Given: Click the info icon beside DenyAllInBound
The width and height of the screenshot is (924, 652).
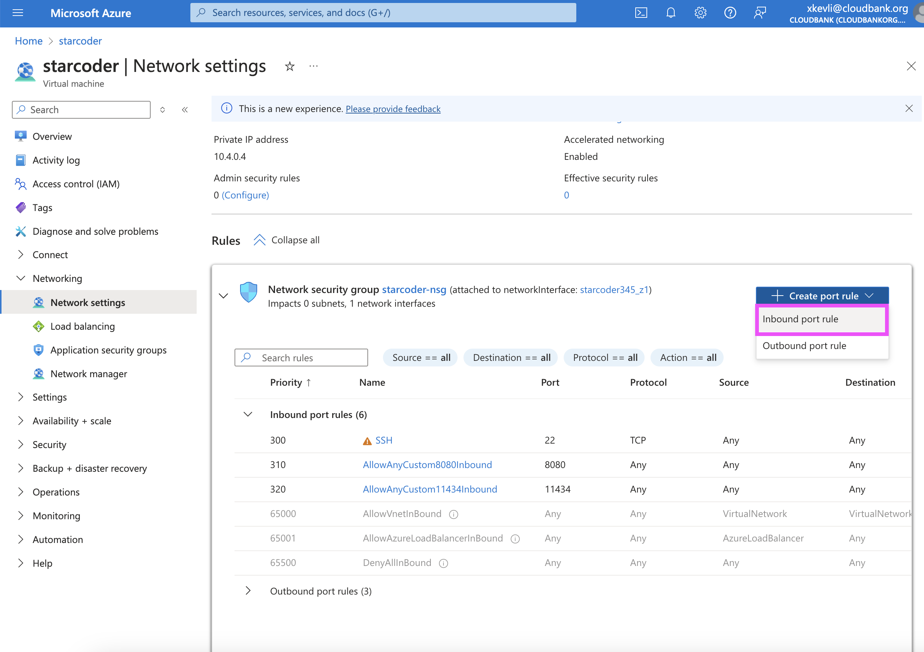Looking at the screenshot, I should [443, 563].
